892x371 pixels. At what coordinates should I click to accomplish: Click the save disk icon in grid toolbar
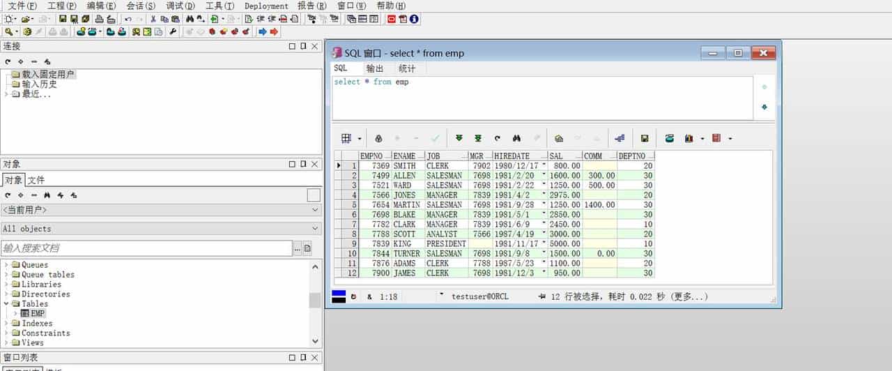(x=645, y=138)
